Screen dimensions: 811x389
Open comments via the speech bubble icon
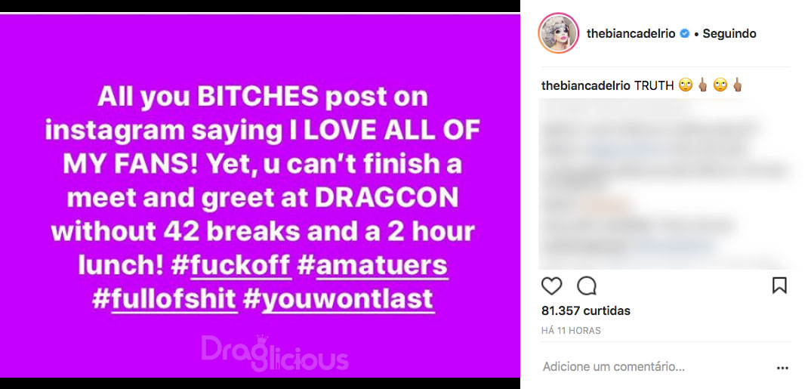[x=587, y=286]
